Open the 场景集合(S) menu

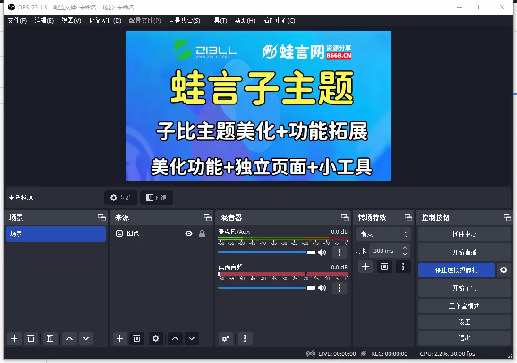(x=185, y=20)
